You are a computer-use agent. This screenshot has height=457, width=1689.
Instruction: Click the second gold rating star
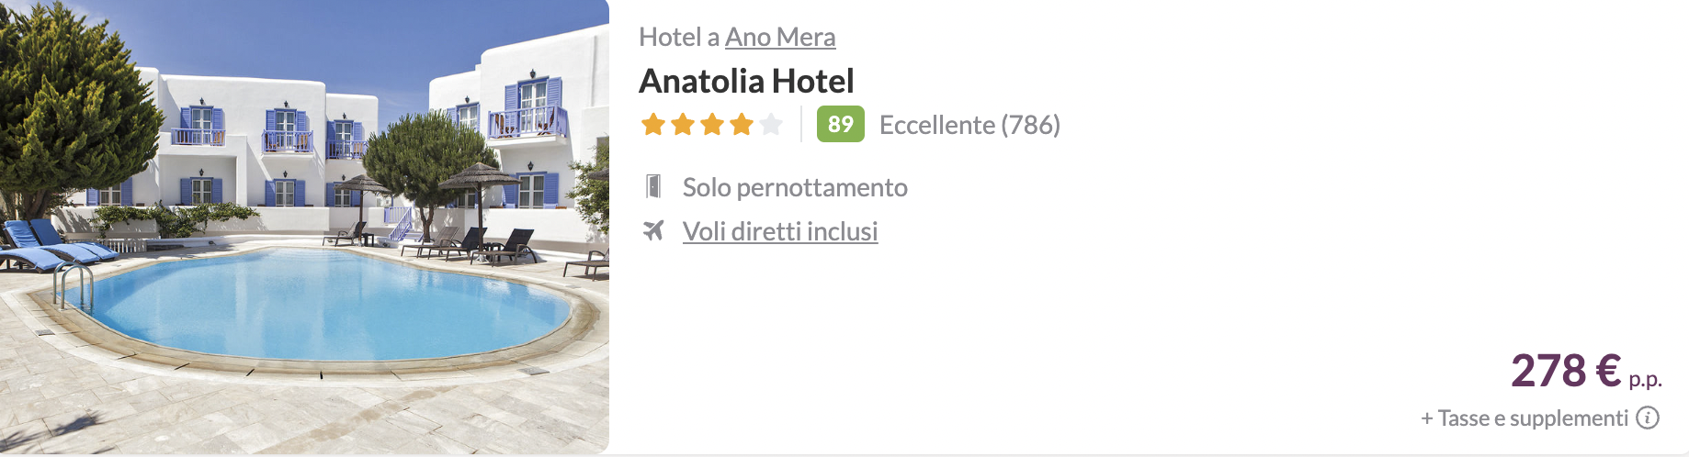pyautogui.click(x=683, y=125)
